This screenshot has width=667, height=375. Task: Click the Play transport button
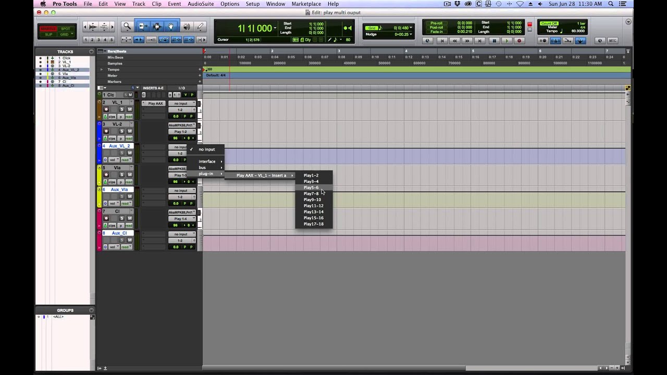506,41
